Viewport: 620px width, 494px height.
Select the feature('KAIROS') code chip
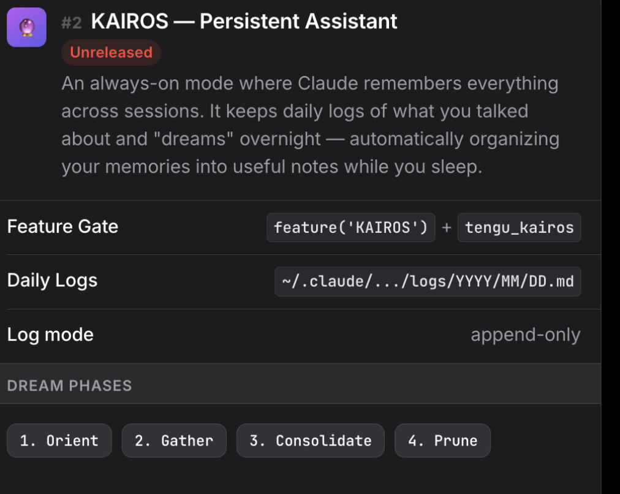(x=350, y=228)
